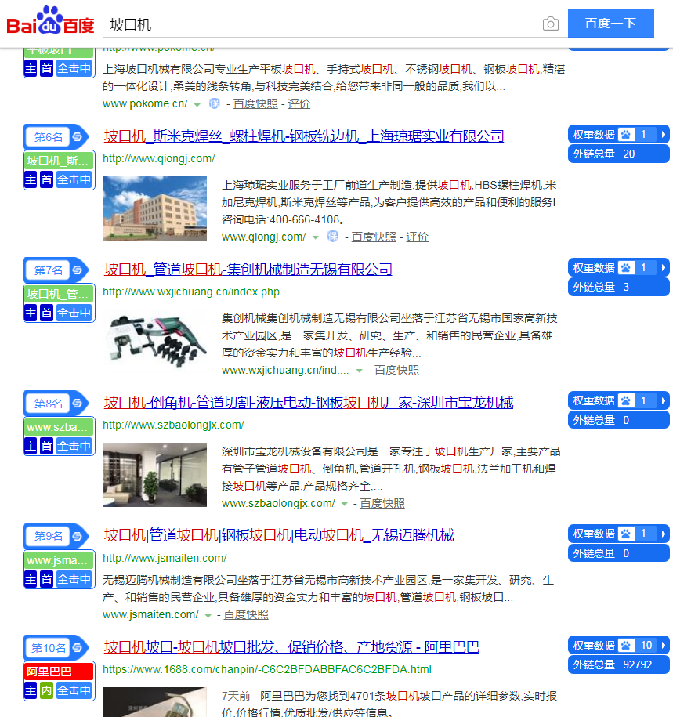Open dropdown arrow next to www.jsmaiten.com/
This screenshot has width=673, height=717.
click(208, 615)
